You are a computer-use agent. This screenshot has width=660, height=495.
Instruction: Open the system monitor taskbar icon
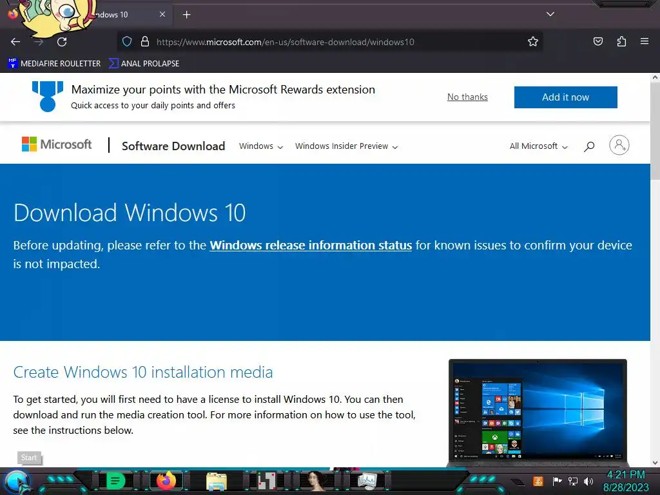click(367, 481)
